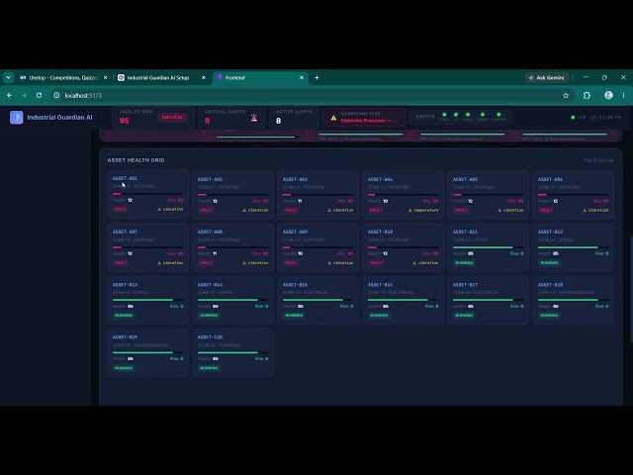Image resolution: width=633 pixels, height=475 pixels.
Task: Open the asset card ending in 03
Action: [317, 195]
